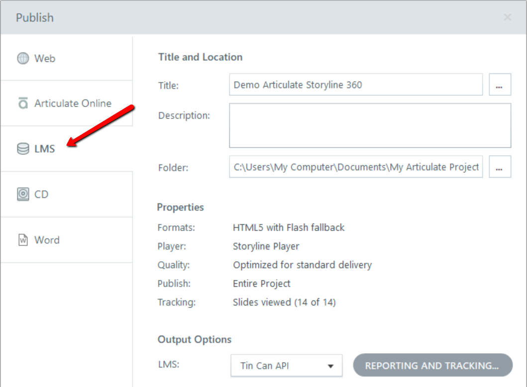Image resolution: width=527 pixels, height=387 pixels.
Task: Select the LMS publish tab
Action: 67,149
